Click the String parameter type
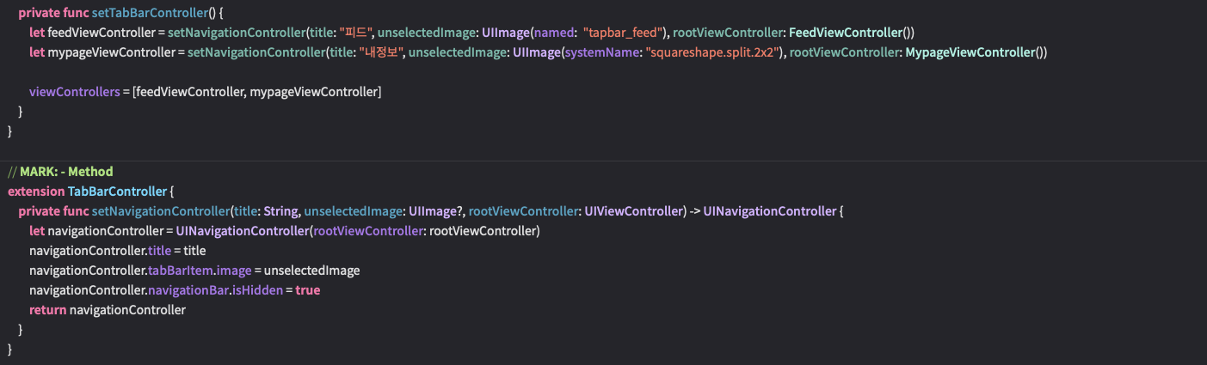Viewport: 1207px width, 365px height. 281,210
